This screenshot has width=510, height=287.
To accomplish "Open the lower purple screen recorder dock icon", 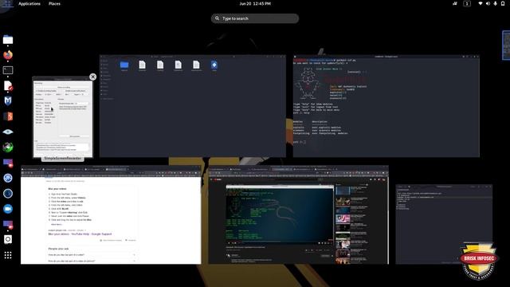I will click(8, 224).
